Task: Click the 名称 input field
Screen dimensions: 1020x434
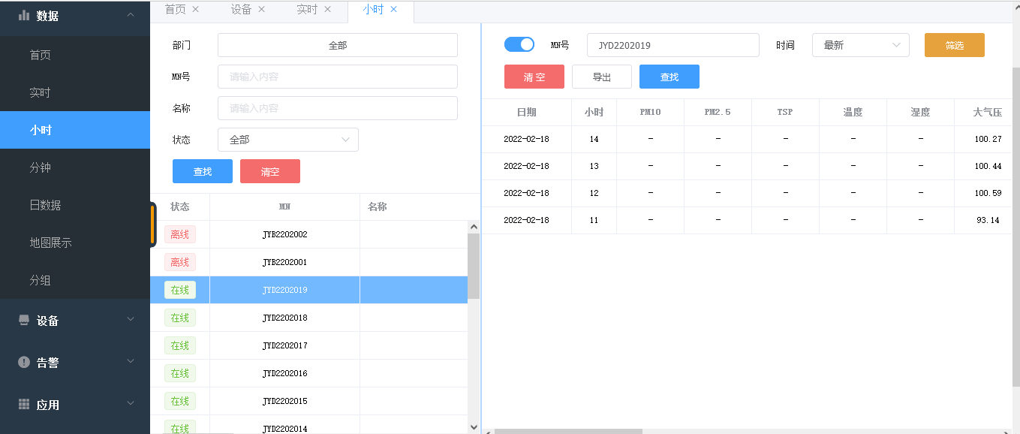Action: [337, 108]
